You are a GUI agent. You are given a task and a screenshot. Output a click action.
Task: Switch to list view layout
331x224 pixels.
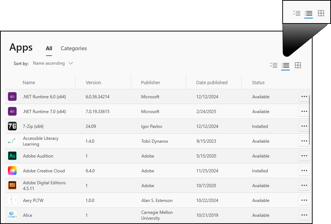pyautogui.click(x=286, y=65)
